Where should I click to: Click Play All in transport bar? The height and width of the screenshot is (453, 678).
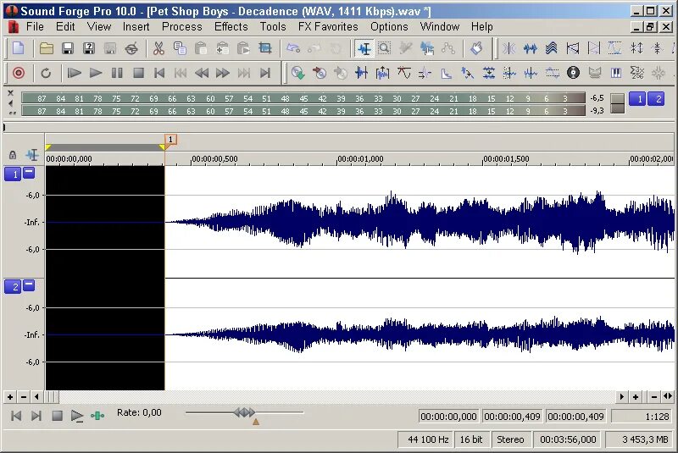(x=75, y=73)
